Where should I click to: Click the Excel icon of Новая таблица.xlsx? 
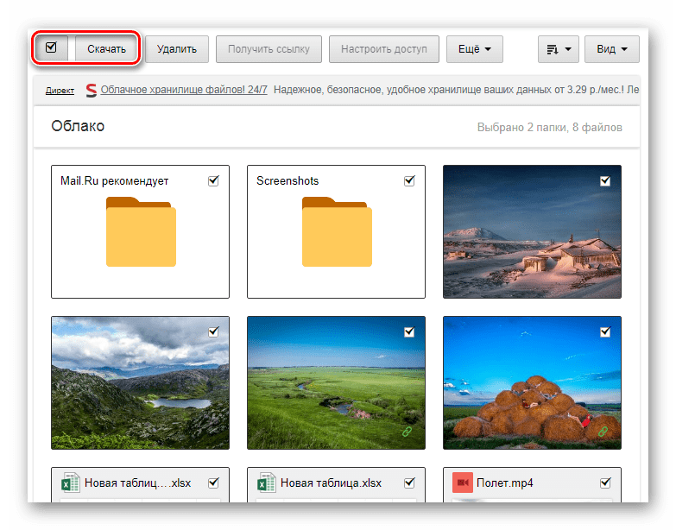coord(267,483)
